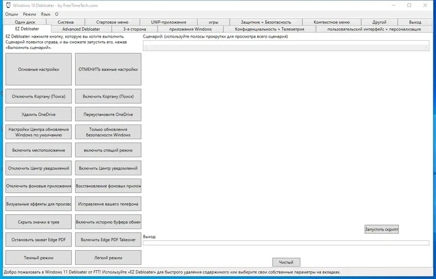The image size is (436, 279).
Task: Click Включить Кортану (Поиск) button
Action: click(108, 96)
